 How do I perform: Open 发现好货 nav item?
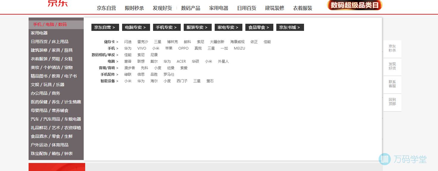point(162,8)
